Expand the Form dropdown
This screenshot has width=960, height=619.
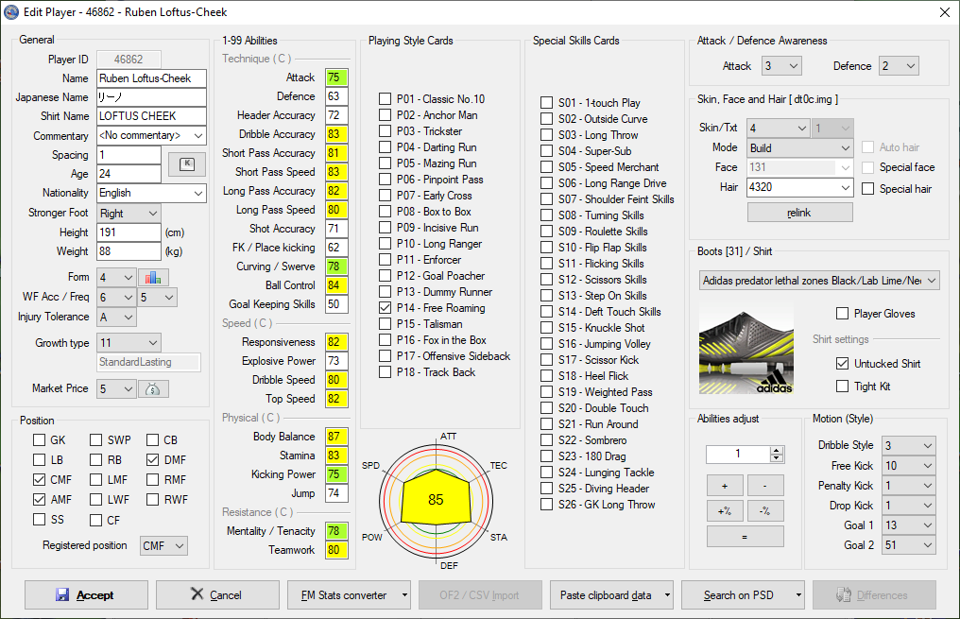[116, 277]
